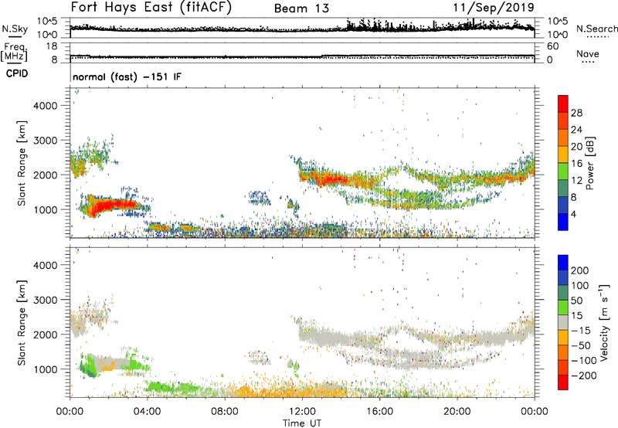
Task: Click the light green segment of Velocity color bar
Action: (563, 307)
